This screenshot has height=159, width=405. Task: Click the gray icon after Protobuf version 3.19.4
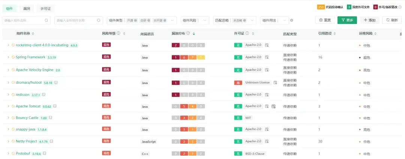coord(44,153)
